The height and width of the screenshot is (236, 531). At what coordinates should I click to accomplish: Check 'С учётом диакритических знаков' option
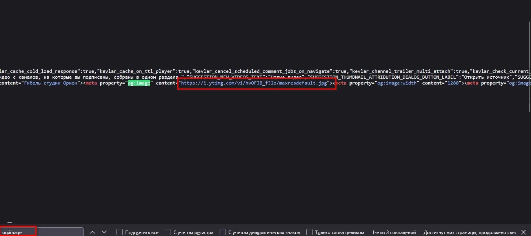[223, 232]
